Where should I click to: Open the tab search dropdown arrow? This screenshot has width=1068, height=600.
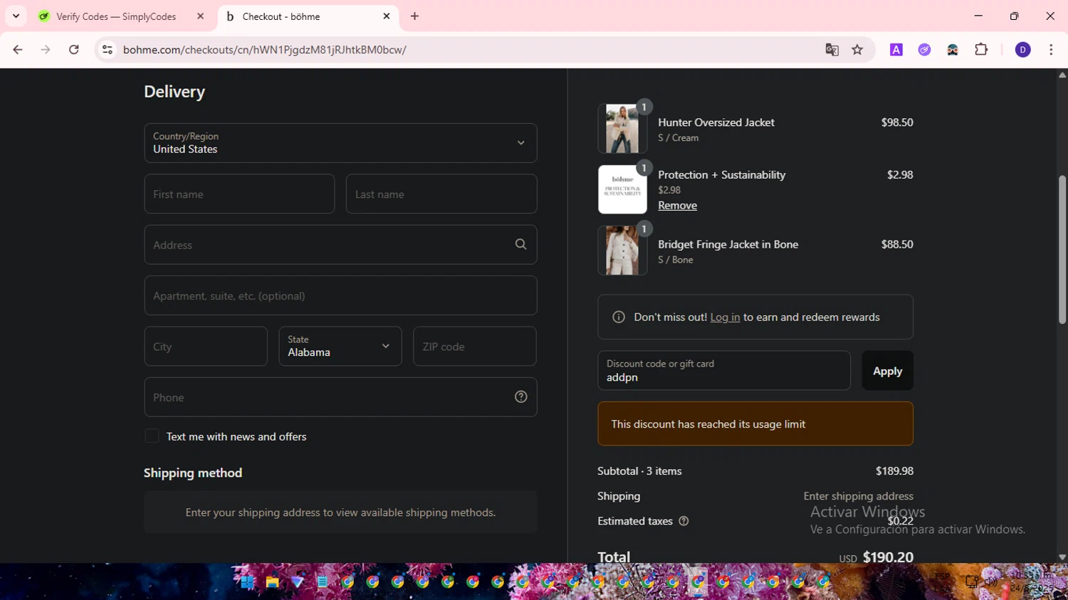[16, 16]
